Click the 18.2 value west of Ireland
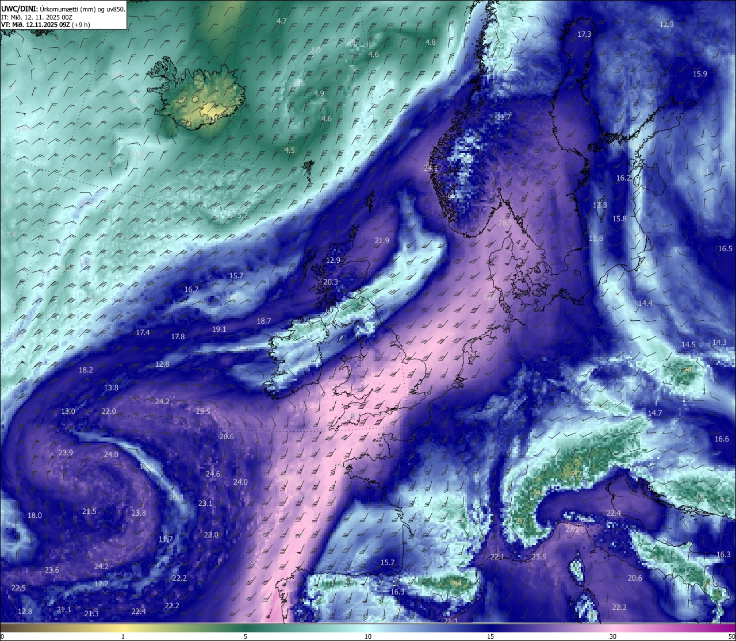 (86, 370)
